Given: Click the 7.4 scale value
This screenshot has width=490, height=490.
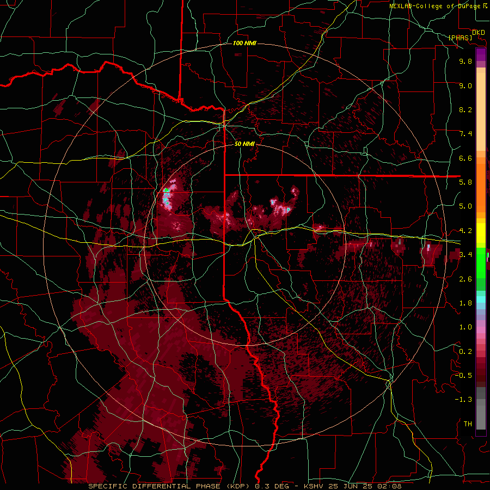Looking at the screenshot, I should [465, 134].
